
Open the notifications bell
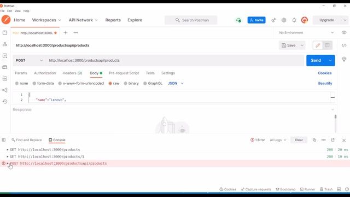point(294,20)
